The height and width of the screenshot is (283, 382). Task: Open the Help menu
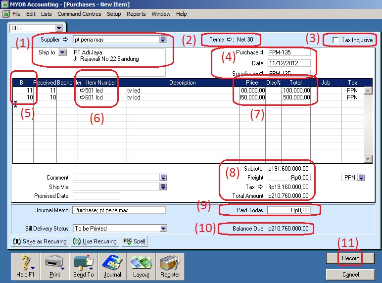[x=181, y=14]
